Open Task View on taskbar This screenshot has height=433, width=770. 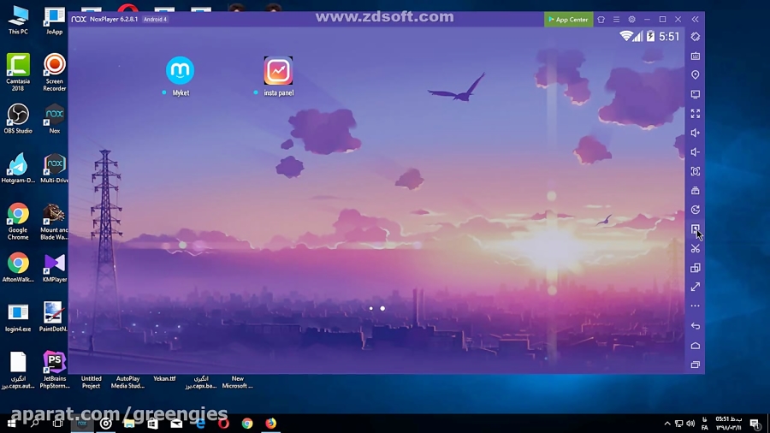[x=57, y=424]
